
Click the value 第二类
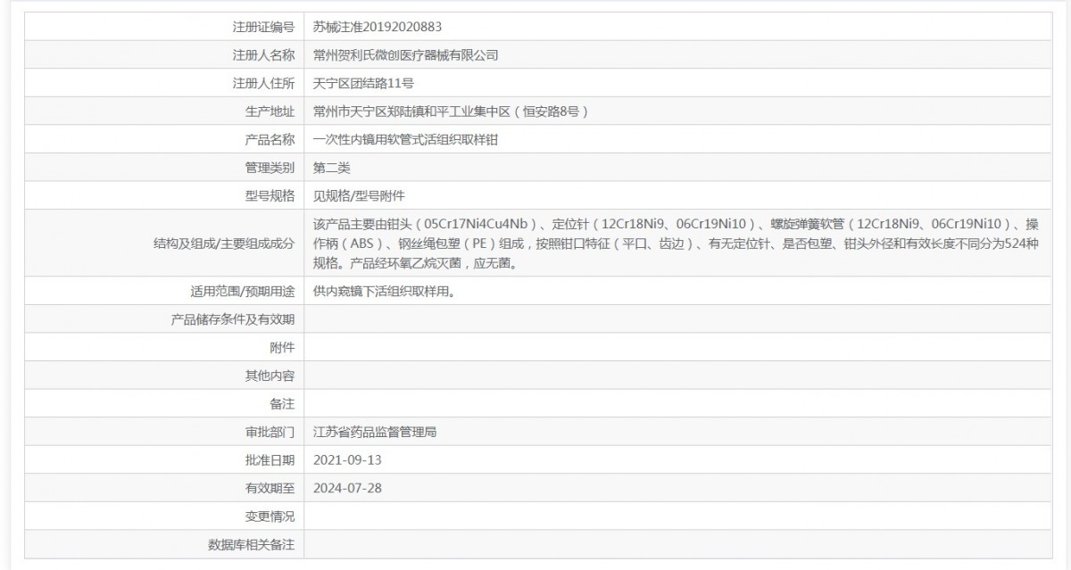click(x=332, y=167)
